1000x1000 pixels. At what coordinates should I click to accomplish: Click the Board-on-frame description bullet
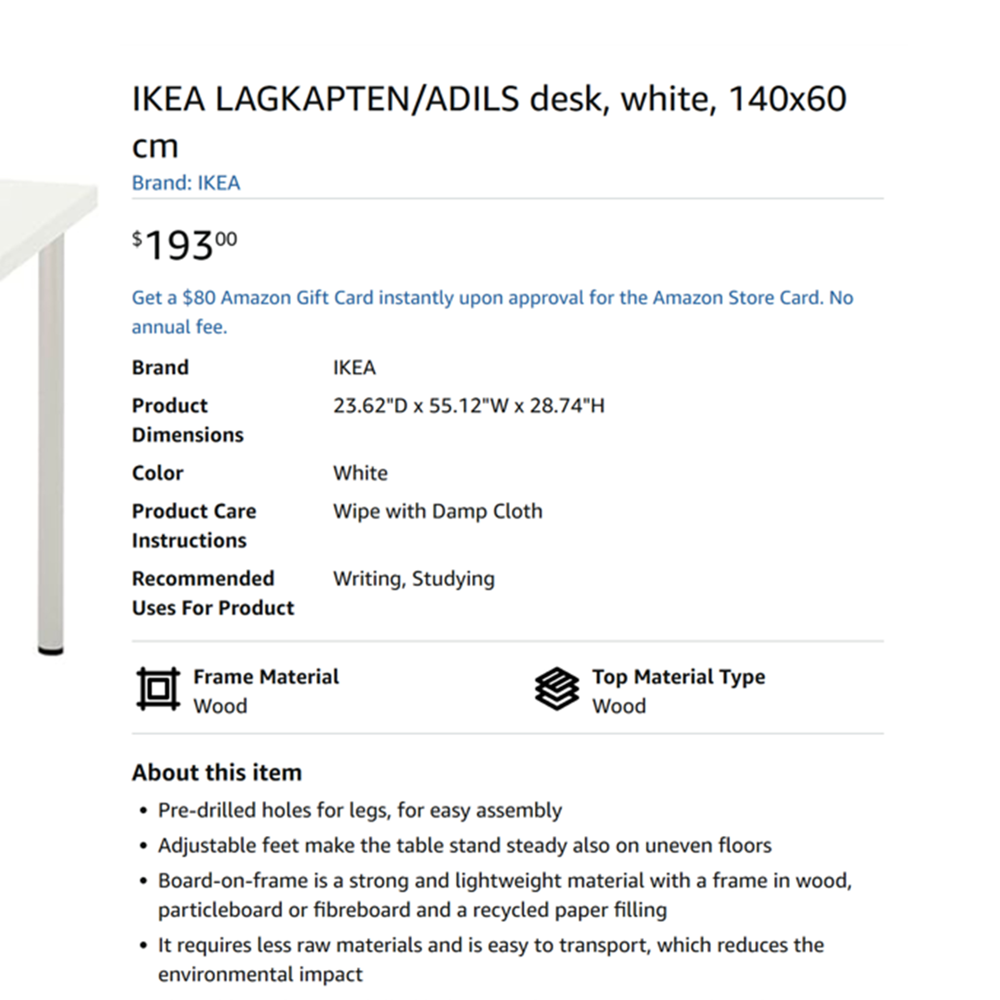505,895
